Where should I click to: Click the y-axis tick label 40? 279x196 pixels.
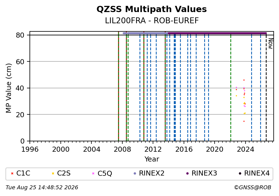(20, 88)
